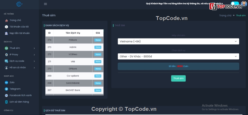Screen dimensions: 248x115
Task: Click ID cell 267
Action: tap(49, 90)
